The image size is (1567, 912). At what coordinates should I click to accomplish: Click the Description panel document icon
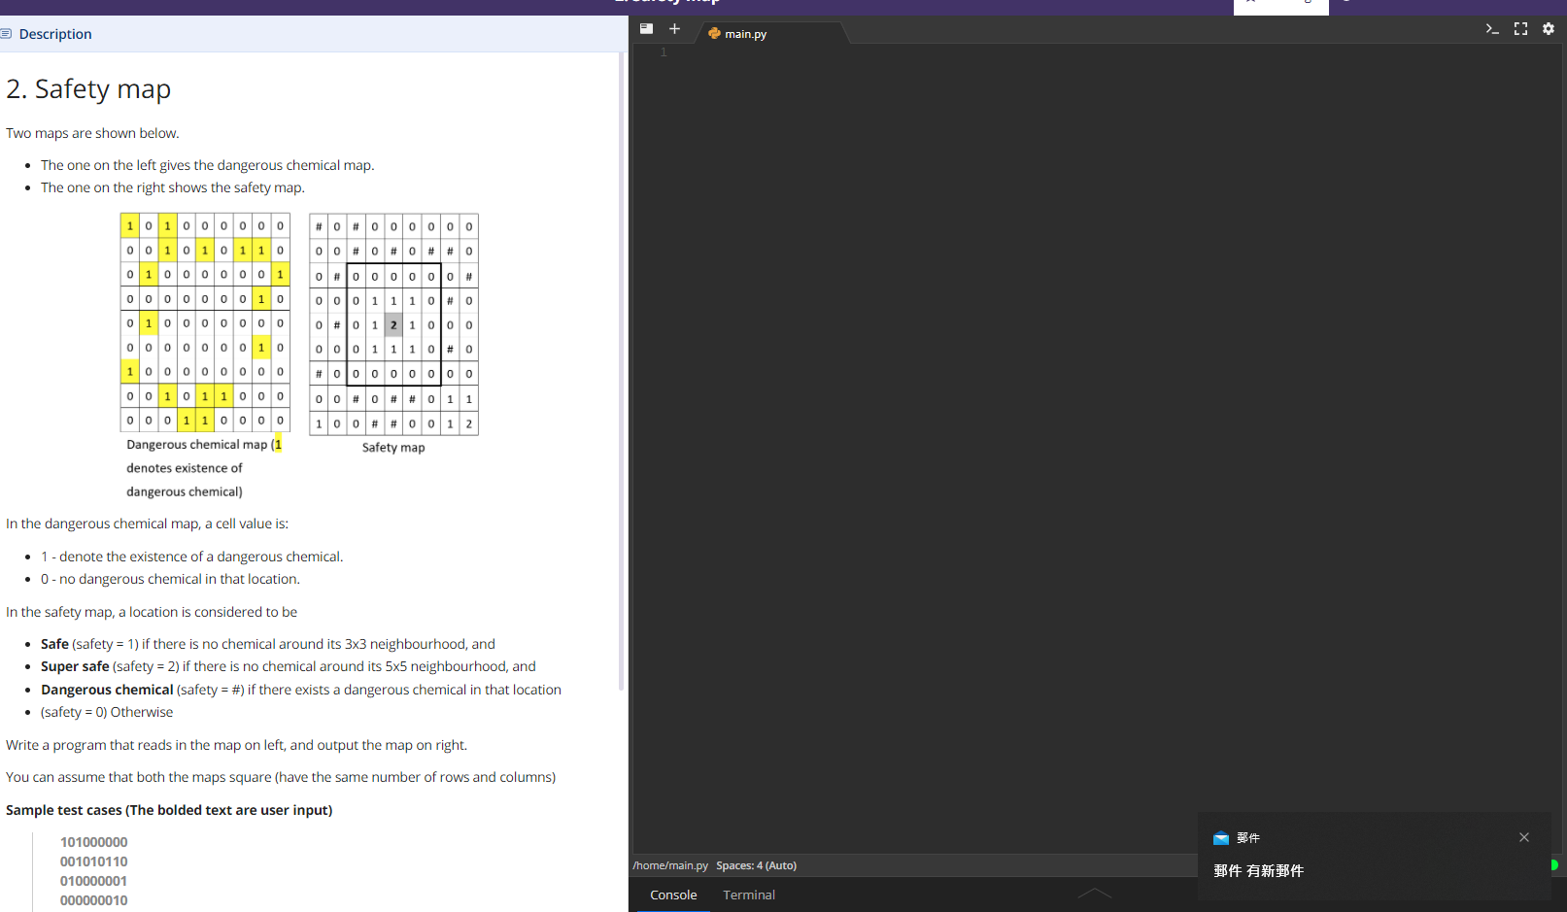click(8, 33)
